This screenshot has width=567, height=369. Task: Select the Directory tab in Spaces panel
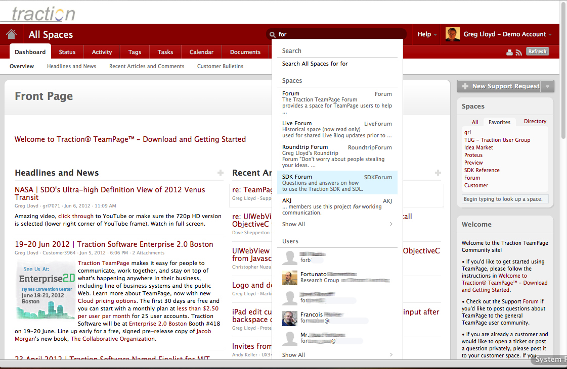click(x=535, y=121)
